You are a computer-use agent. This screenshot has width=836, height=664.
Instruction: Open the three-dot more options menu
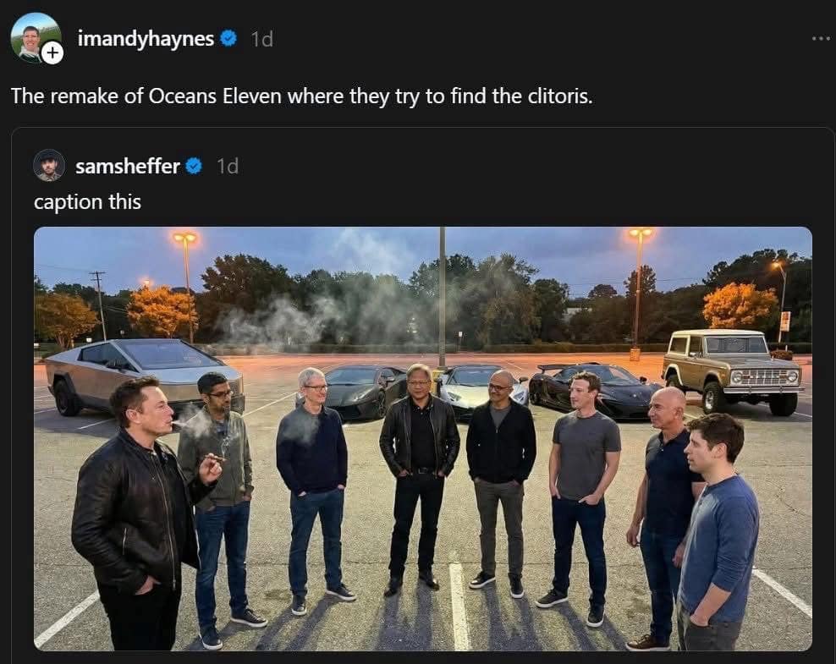coord(820,38)
